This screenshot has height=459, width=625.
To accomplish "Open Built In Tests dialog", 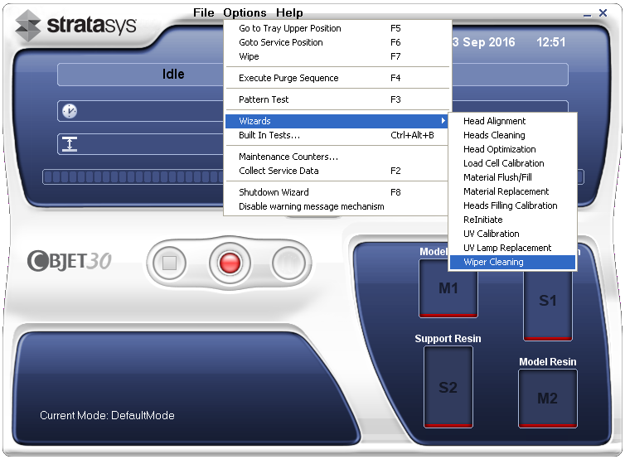I will coord(269,135).
